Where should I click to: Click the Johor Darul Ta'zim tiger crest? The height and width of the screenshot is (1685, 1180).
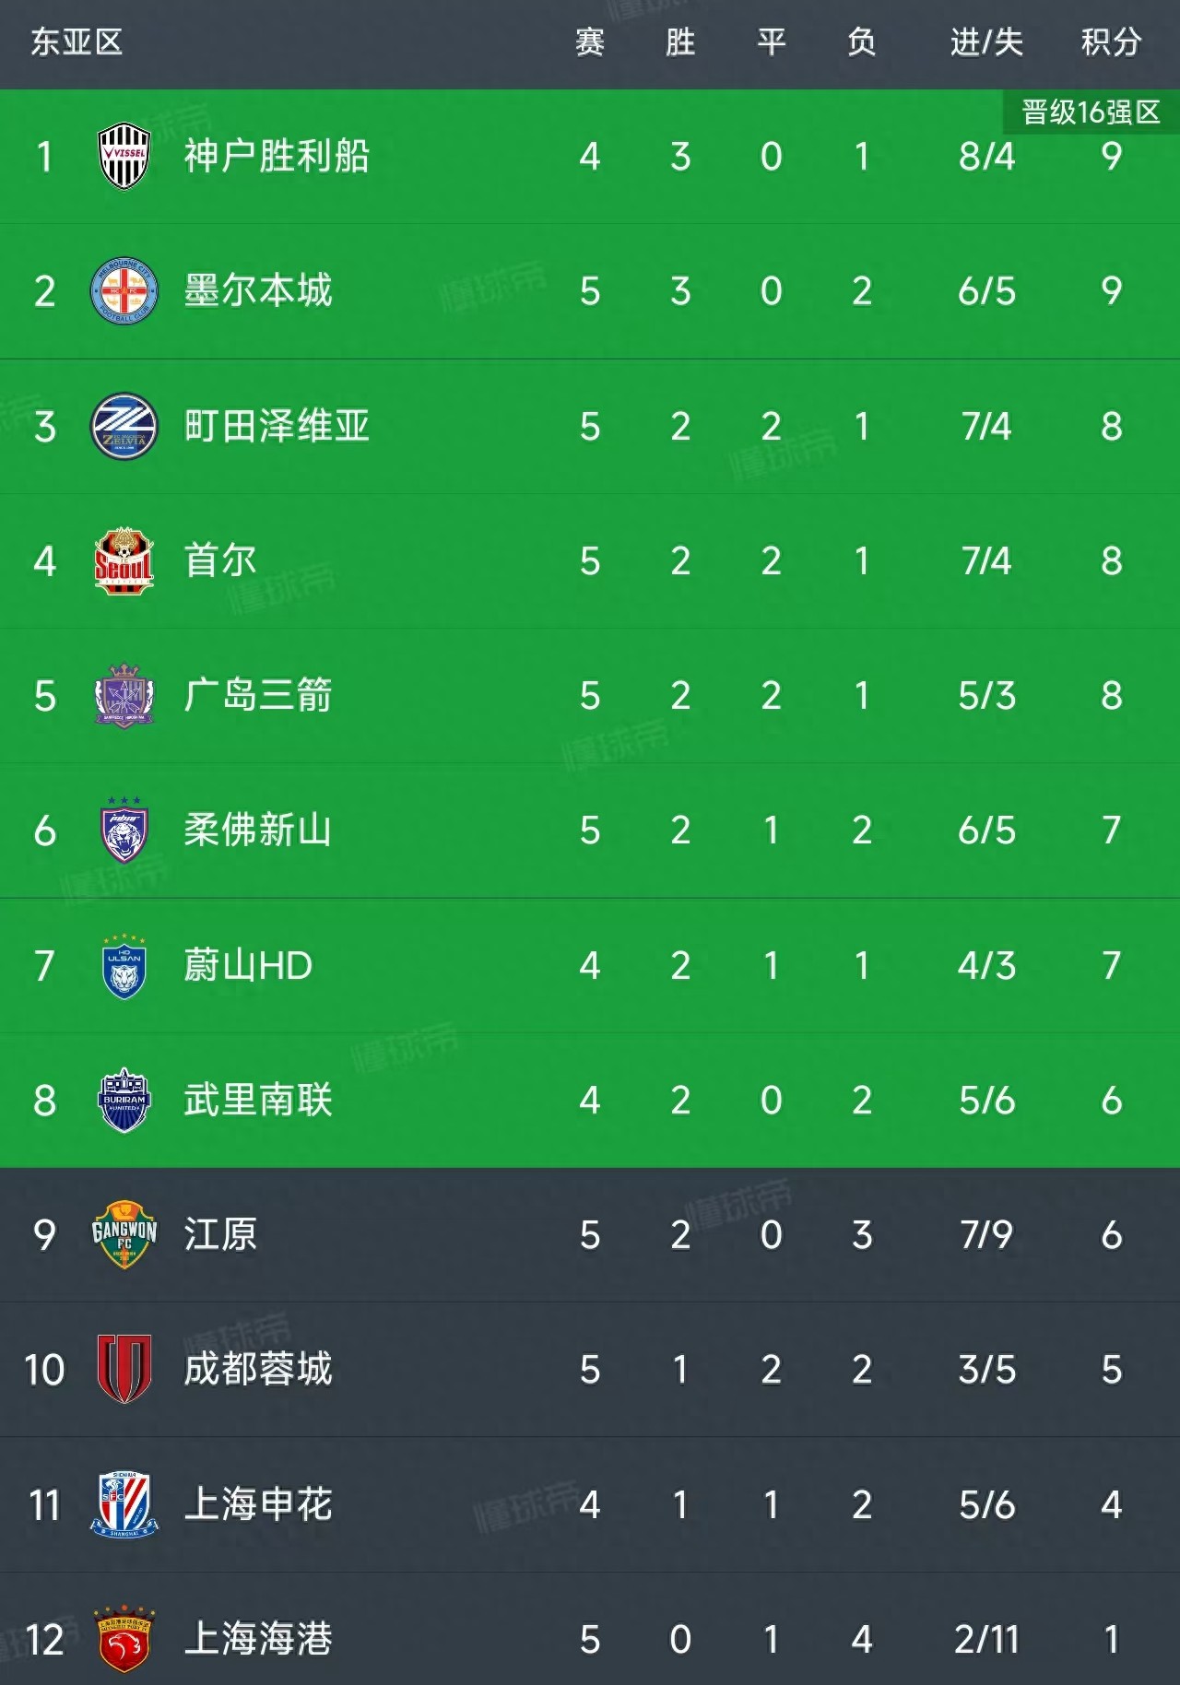124,831
